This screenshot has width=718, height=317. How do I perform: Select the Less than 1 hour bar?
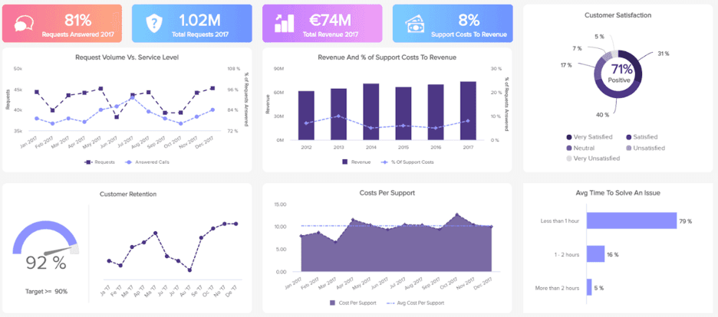631,222
